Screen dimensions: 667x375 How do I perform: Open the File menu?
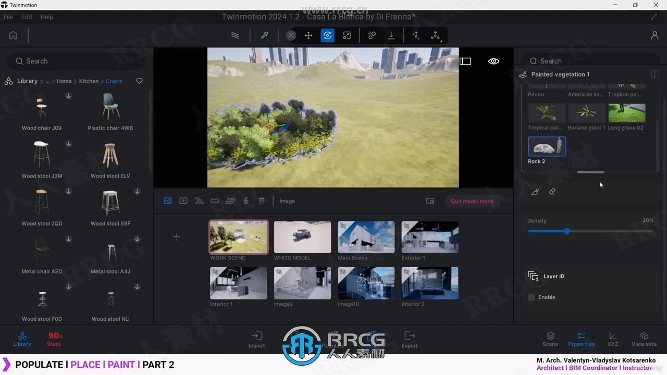pyautogui.click(x=8, y=17)
